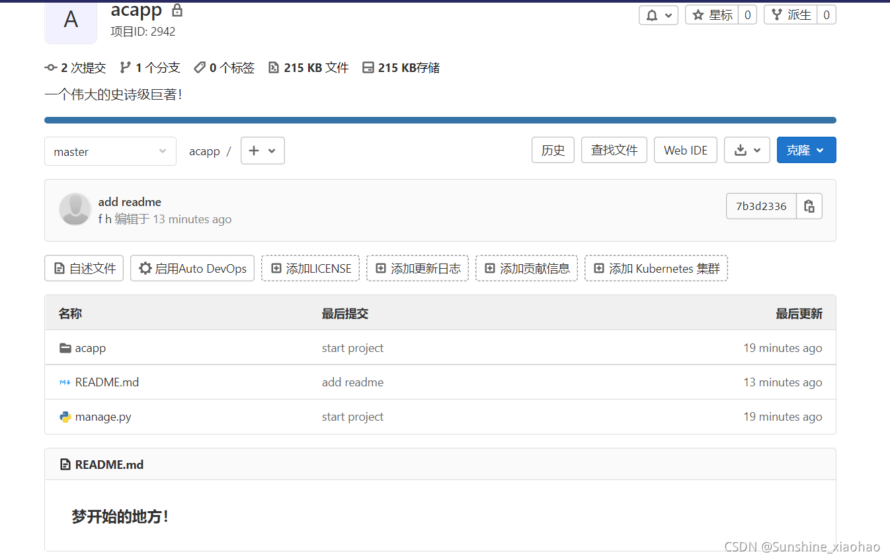
Task: Open the 0 个标签 tags link
Action: tap(224, 67)
